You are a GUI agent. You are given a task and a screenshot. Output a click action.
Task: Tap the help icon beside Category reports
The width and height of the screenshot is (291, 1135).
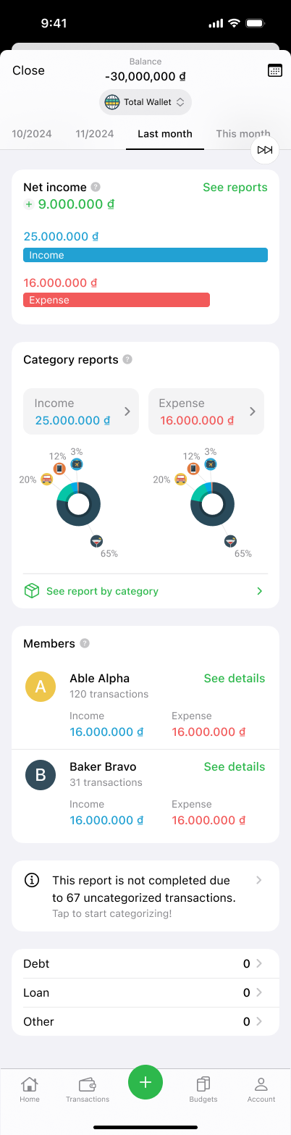pos(127,359)
